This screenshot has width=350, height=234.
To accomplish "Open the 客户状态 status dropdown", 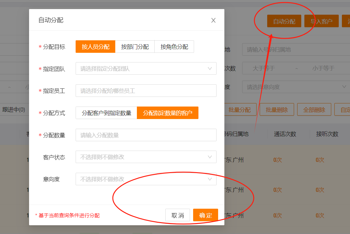I will pos(146,157).
